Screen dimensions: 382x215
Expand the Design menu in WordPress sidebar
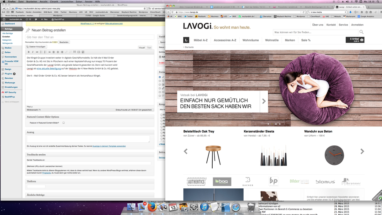8,69
